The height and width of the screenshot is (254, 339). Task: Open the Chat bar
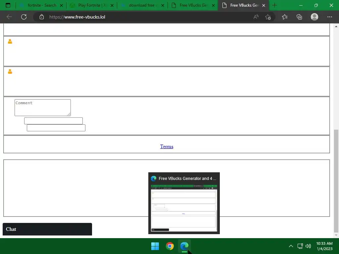coord(47,229)
